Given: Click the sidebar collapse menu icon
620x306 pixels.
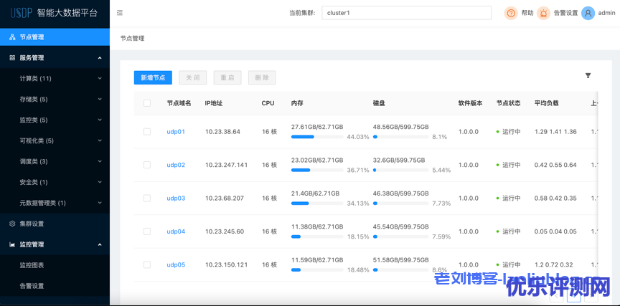Looking at the screenshot, I should [120, 13].
